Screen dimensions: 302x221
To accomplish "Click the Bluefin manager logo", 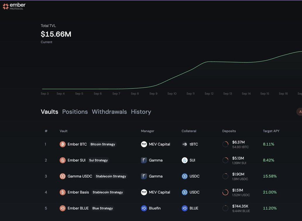I will 144,208.
